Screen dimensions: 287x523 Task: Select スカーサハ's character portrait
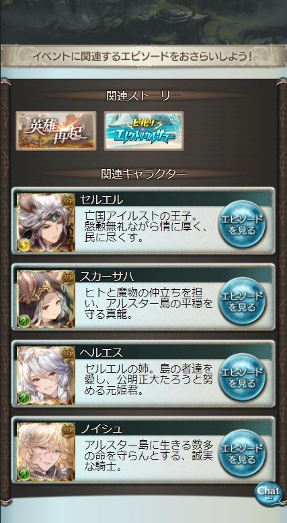pos(46,299)
